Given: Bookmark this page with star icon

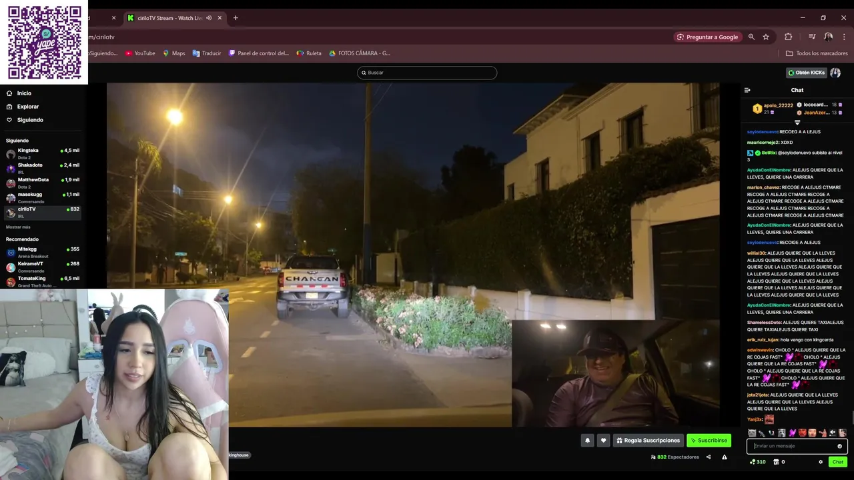Looking at the screenshot, I should coord(766,37).
